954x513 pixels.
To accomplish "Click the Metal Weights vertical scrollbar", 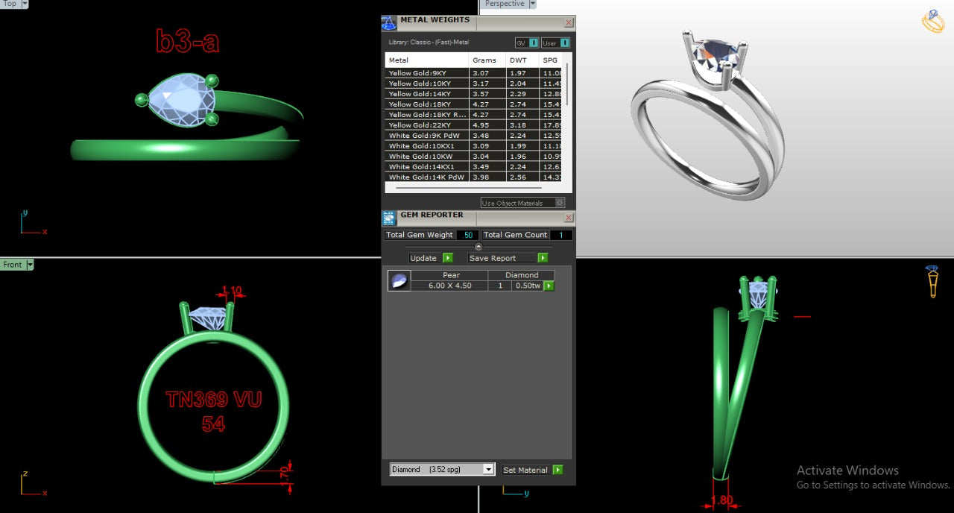I will (x=568, y=85).
